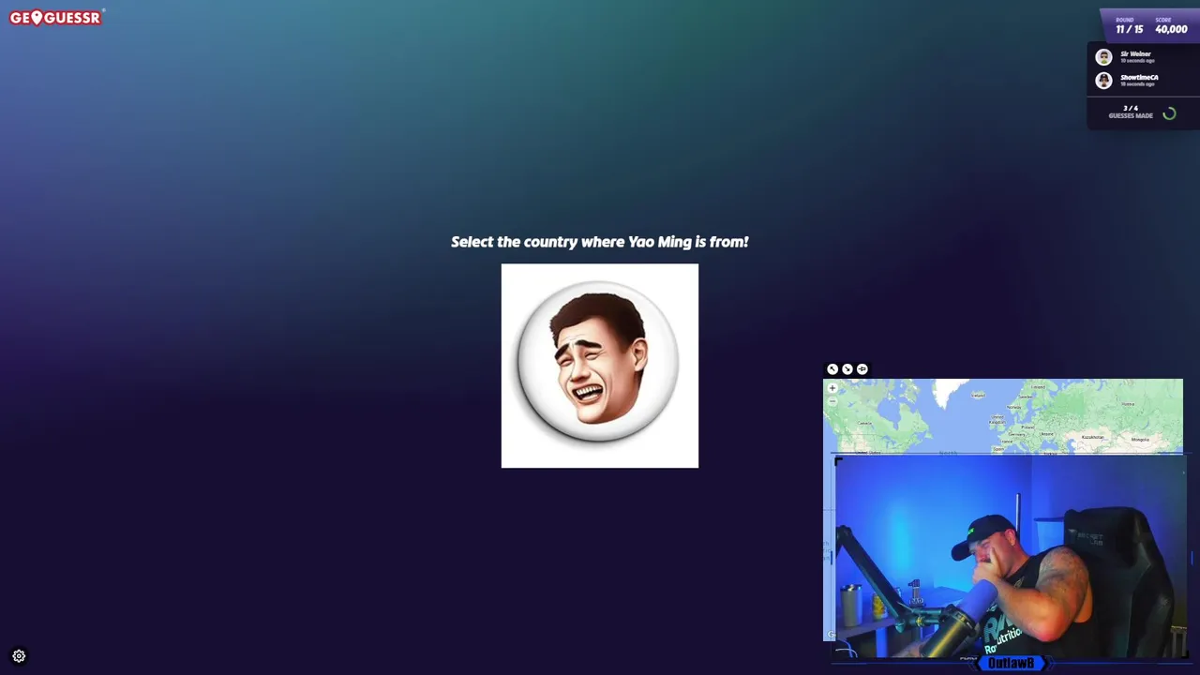Open the settings gear icon
The image size is (1200, 675).
[x=19, y=656]
